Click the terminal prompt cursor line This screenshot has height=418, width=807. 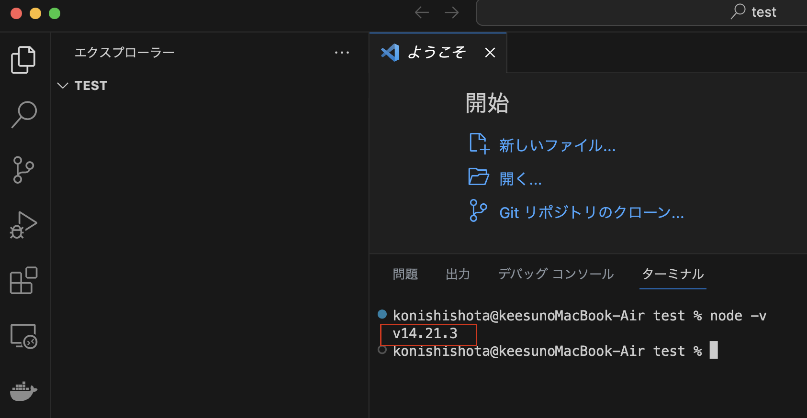click(555, 351)
